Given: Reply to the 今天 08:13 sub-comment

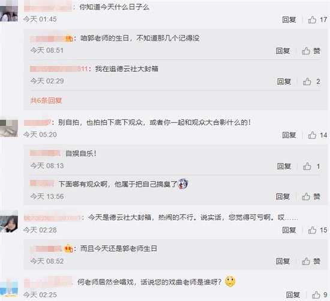Looking at the screenshot, I should tap(284, 166).
